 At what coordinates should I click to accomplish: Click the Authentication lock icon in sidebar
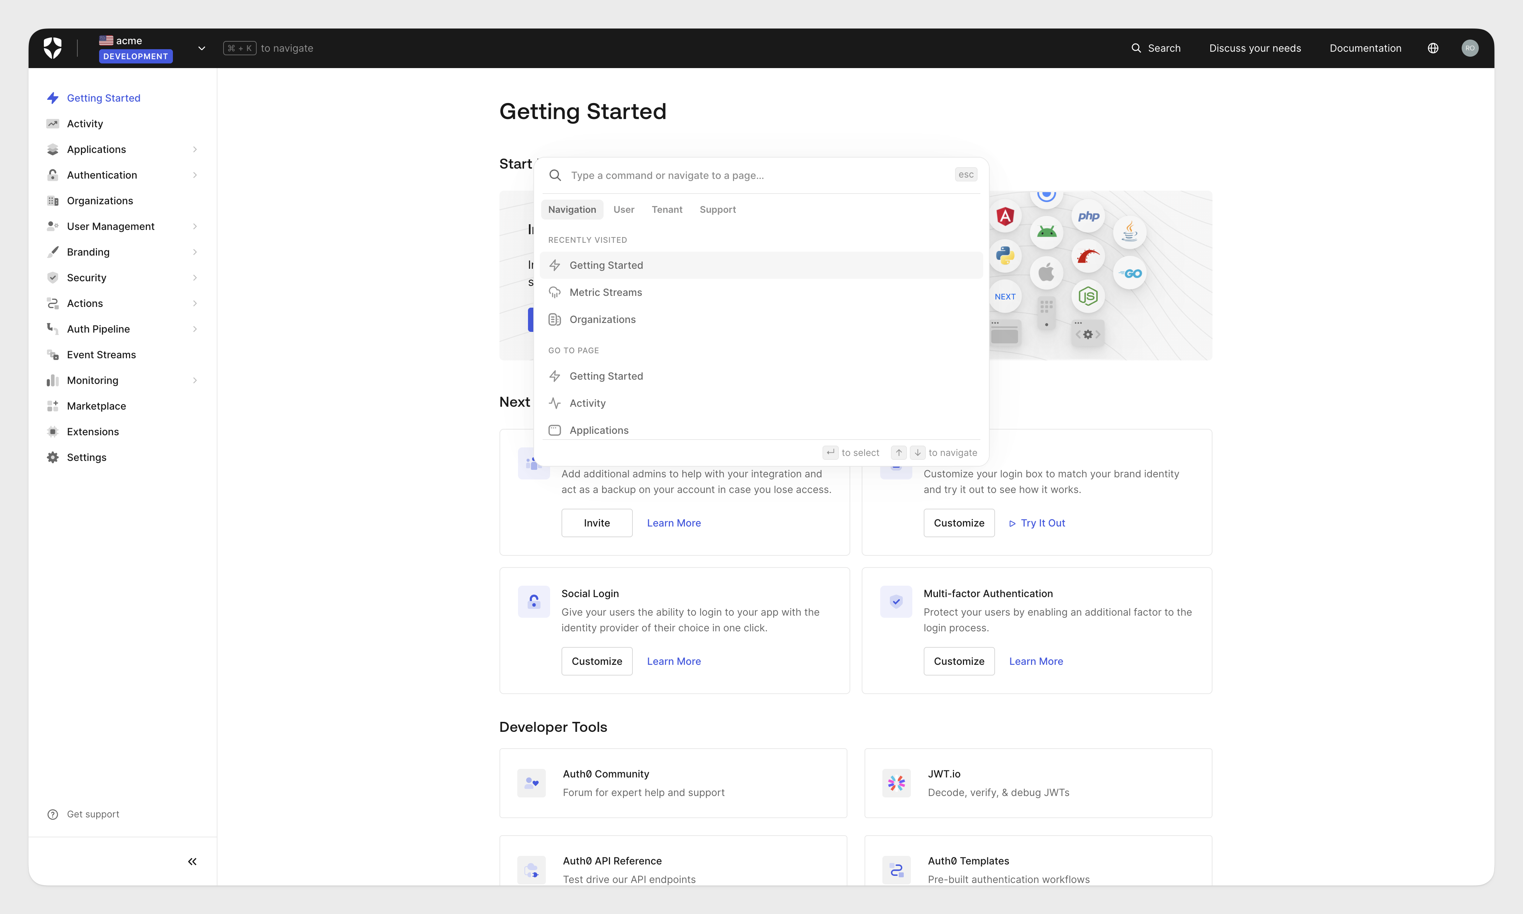53,175
